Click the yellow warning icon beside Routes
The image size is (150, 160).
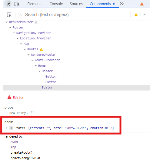pos(41,49)
